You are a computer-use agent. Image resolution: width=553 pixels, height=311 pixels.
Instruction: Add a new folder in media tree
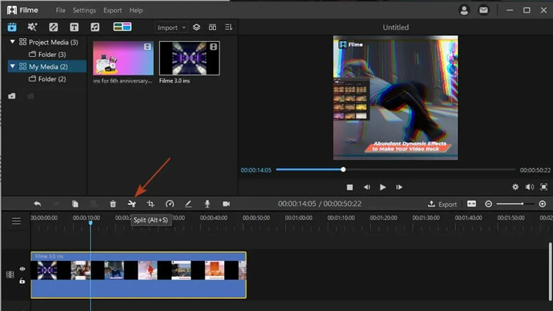point(12,96)
